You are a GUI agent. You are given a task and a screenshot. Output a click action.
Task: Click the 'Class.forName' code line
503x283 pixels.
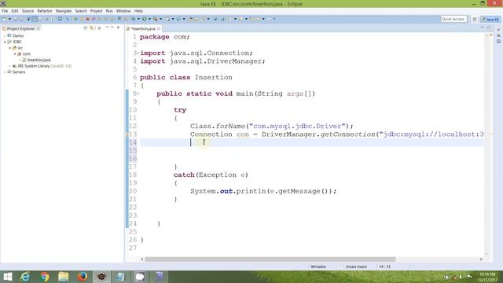[271, 126]
